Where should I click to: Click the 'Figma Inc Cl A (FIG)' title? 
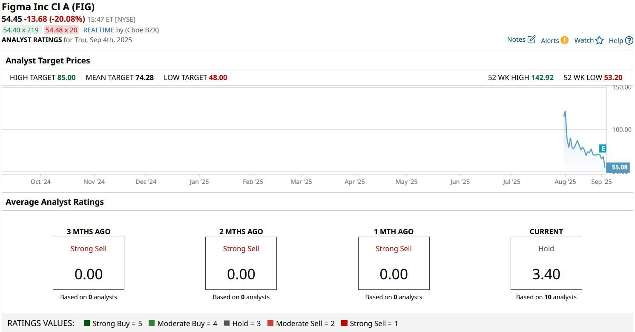point(48,7)
